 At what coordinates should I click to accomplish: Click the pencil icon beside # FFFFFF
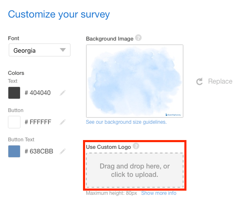pos(63,122)
